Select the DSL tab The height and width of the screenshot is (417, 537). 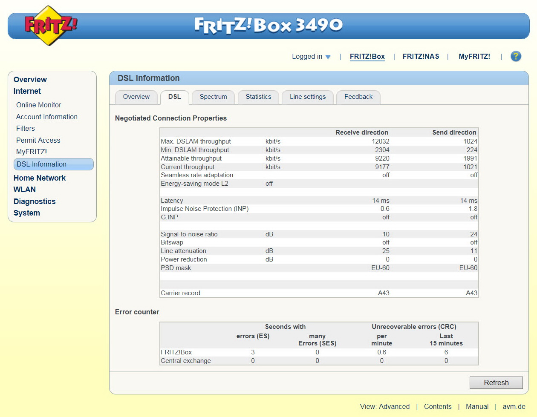pos(175,97)
